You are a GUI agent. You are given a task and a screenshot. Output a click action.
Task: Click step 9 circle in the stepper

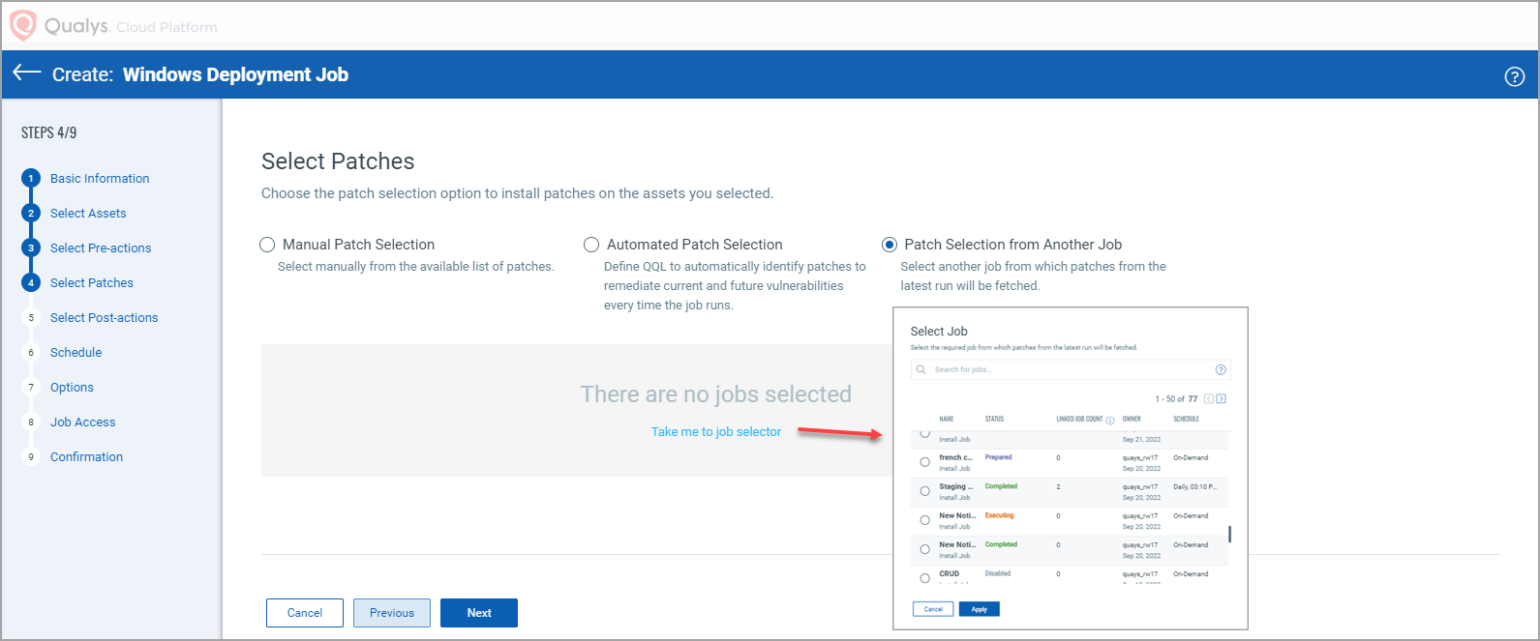(31, 456)
